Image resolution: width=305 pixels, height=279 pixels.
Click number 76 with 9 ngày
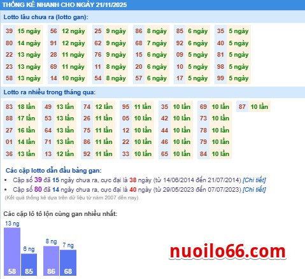click(x=98, y=55)
